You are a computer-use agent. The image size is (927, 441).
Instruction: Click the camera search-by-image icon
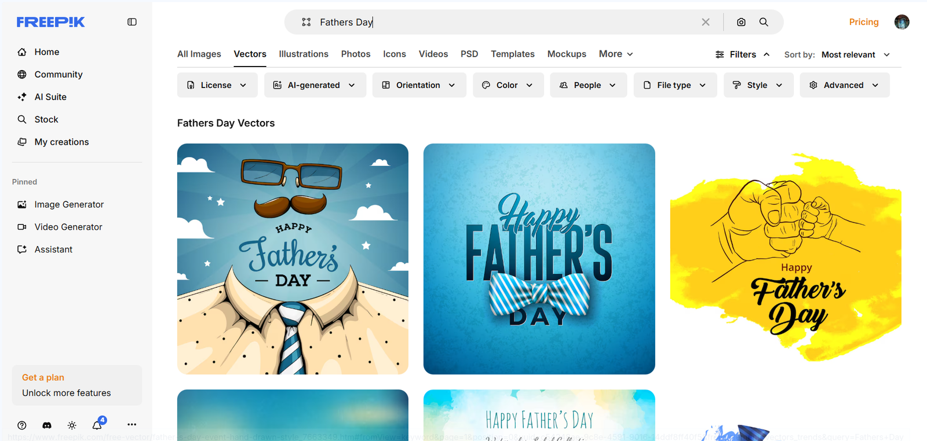741,22
